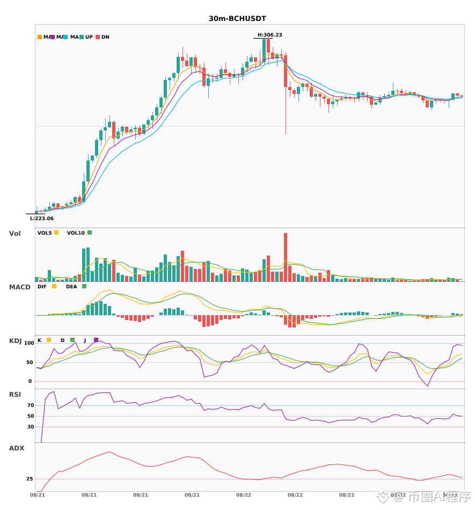Click the DN legend label text
This screenshot has height=510, width=475.
105,37
